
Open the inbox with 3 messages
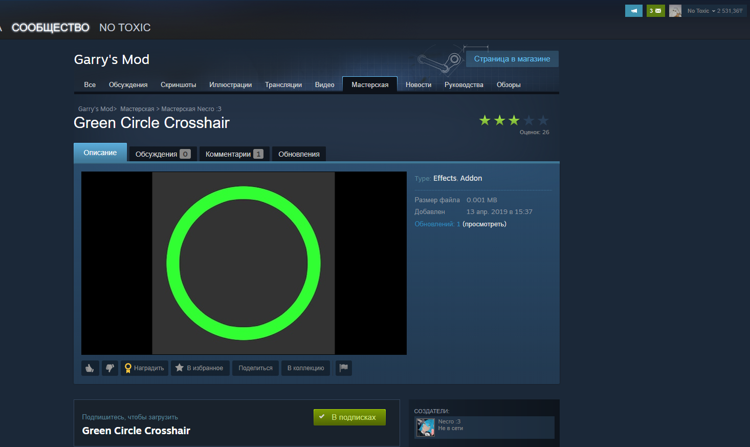(x=655, y=11)
